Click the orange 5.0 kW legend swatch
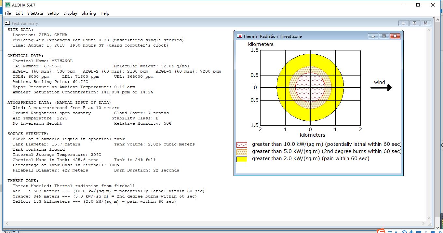This screenshot has width=443, height=233. [242, 152]
